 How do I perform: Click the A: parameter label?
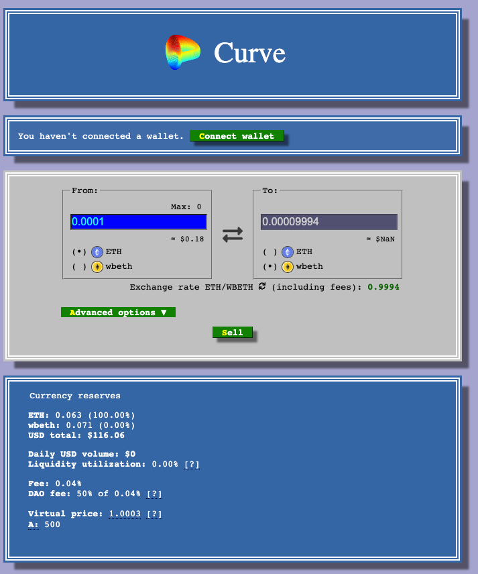click(x=34, y=524)
